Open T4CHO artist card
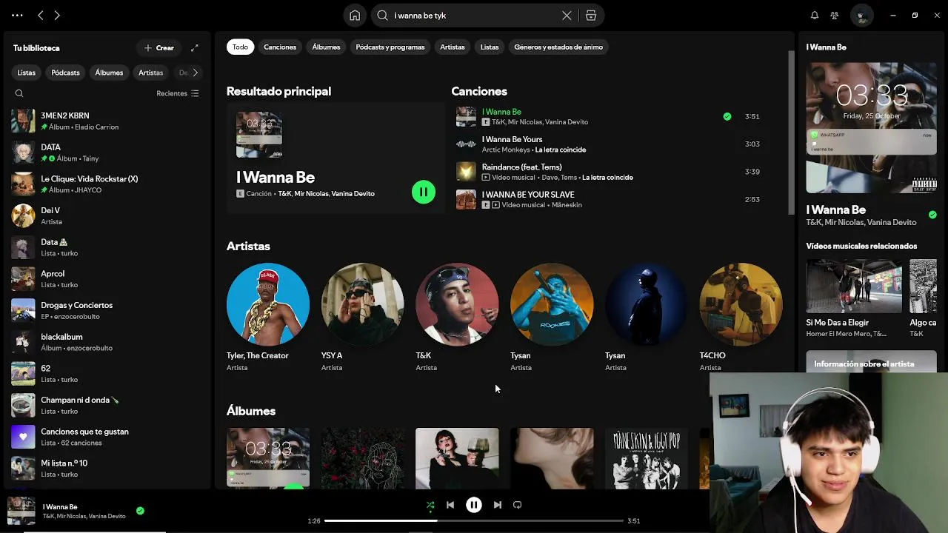 point(741,317)
